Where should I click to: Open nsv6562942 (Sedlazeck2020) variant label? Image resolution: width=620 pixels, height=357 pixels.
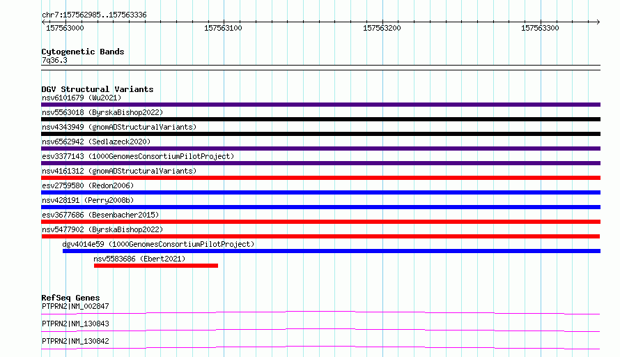[96, 142]
